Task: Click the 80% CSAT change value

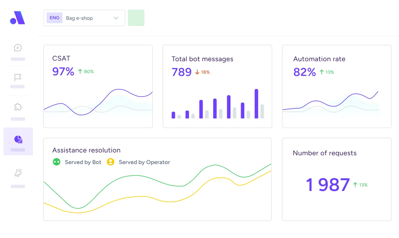Action: coord(89,72)
